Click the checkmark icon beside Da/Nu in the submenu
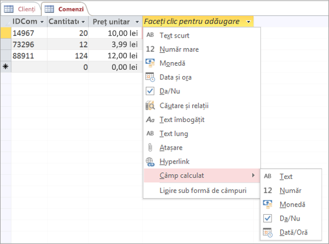 (267, 218)
